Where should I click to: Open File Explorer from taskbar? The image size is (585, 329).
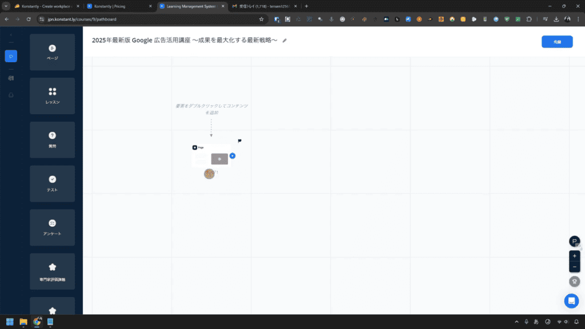pos(23,322)
